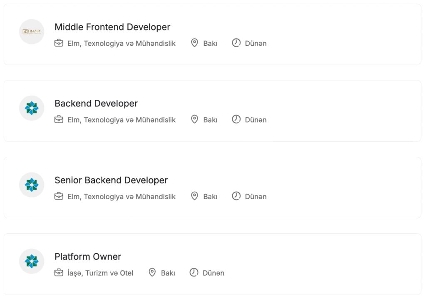Click the logo beside Senior Backend Developer
Viewport: 426px width, 301px height.
[32, 185]
